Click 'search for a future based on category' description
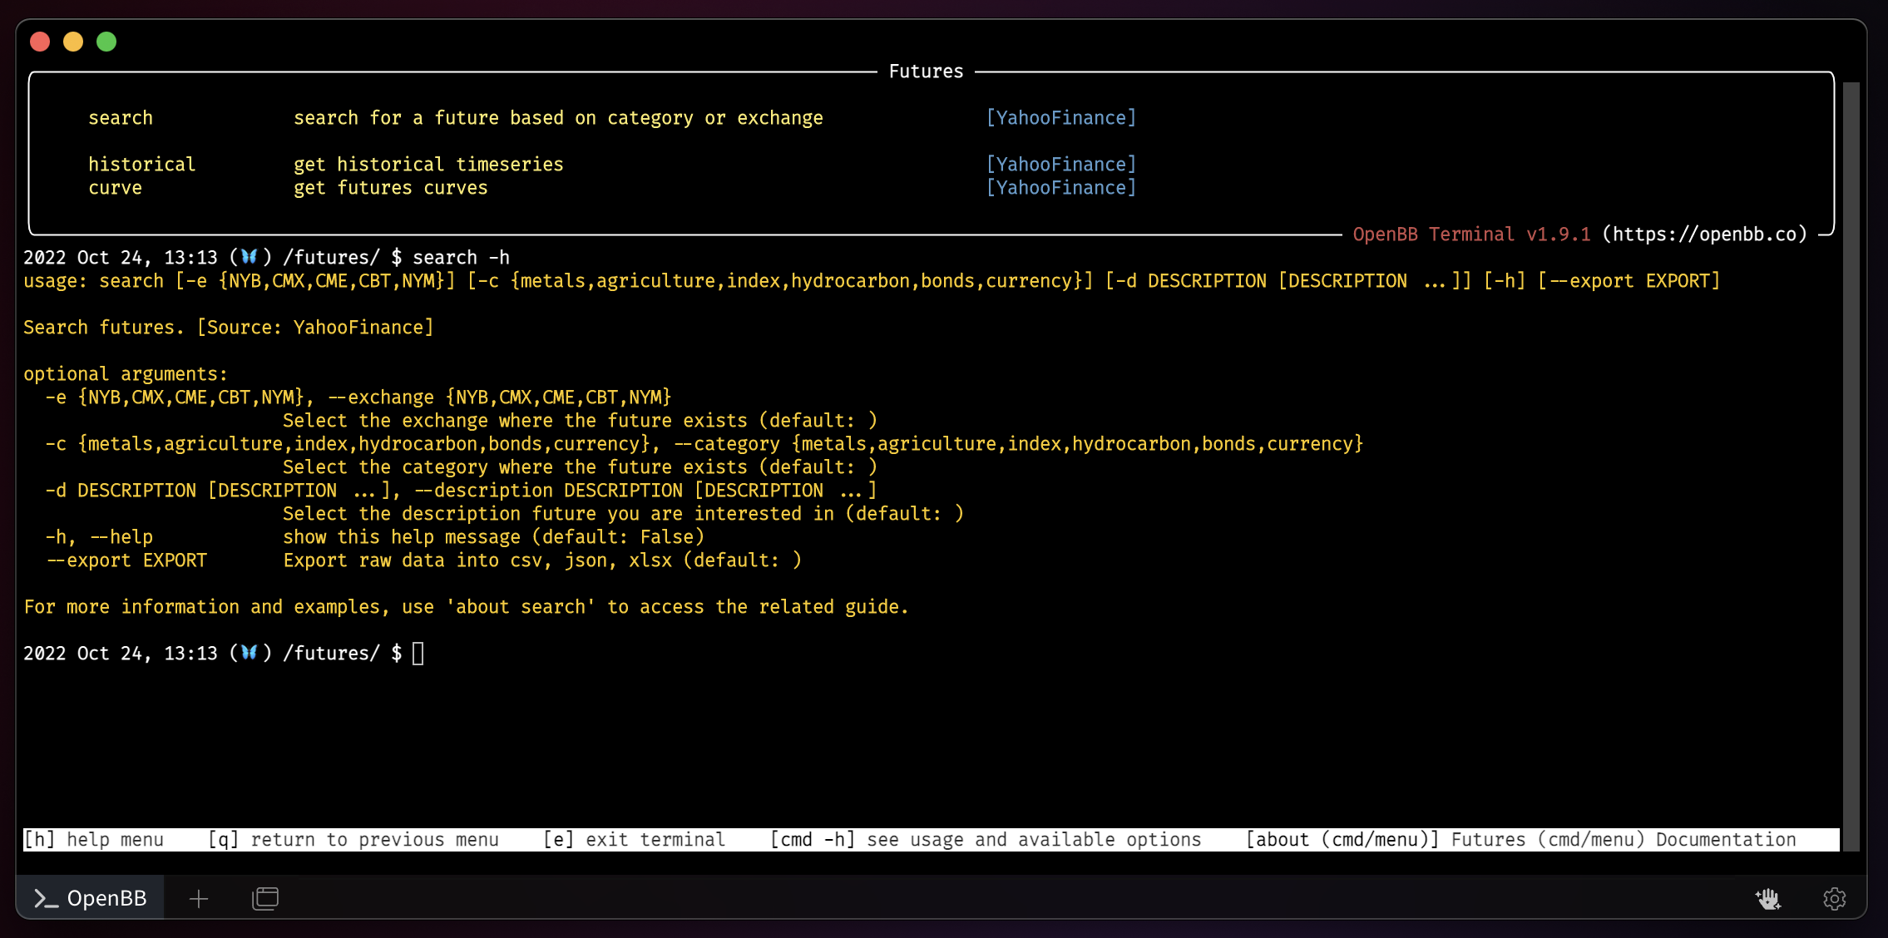Screen dimensions: 1888x938 [558, 118]
